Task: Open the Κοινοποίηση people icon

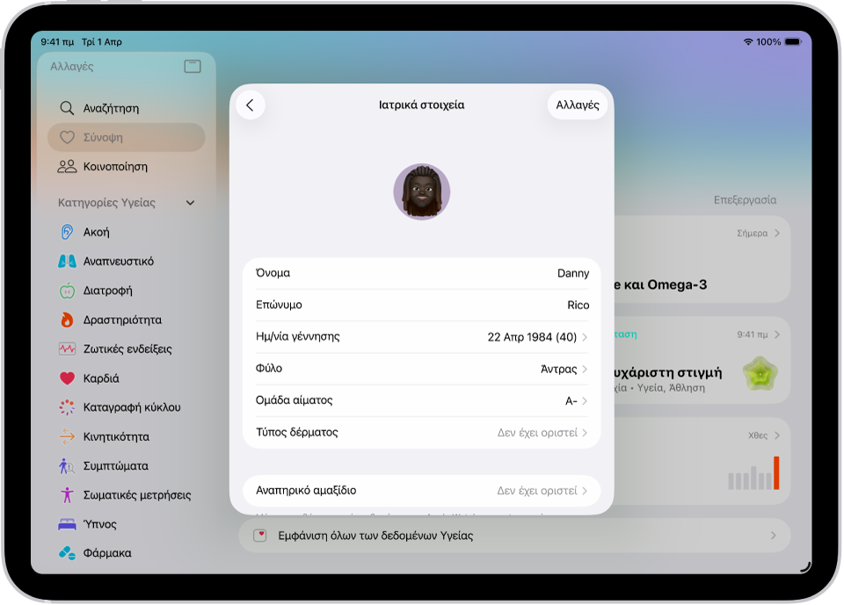Action: 67,167
